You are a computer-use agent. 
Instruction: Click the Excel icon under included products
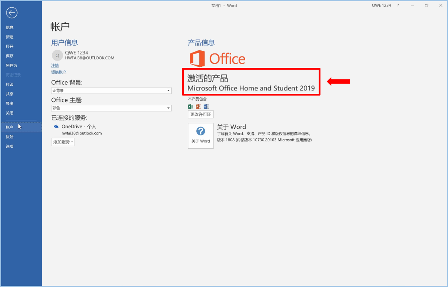pos(190,107)
